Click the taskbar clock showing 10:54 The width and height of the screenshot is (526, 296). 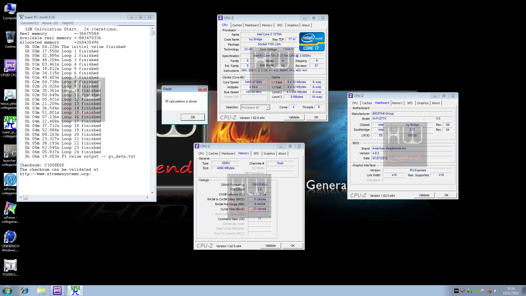coord(511,291)
